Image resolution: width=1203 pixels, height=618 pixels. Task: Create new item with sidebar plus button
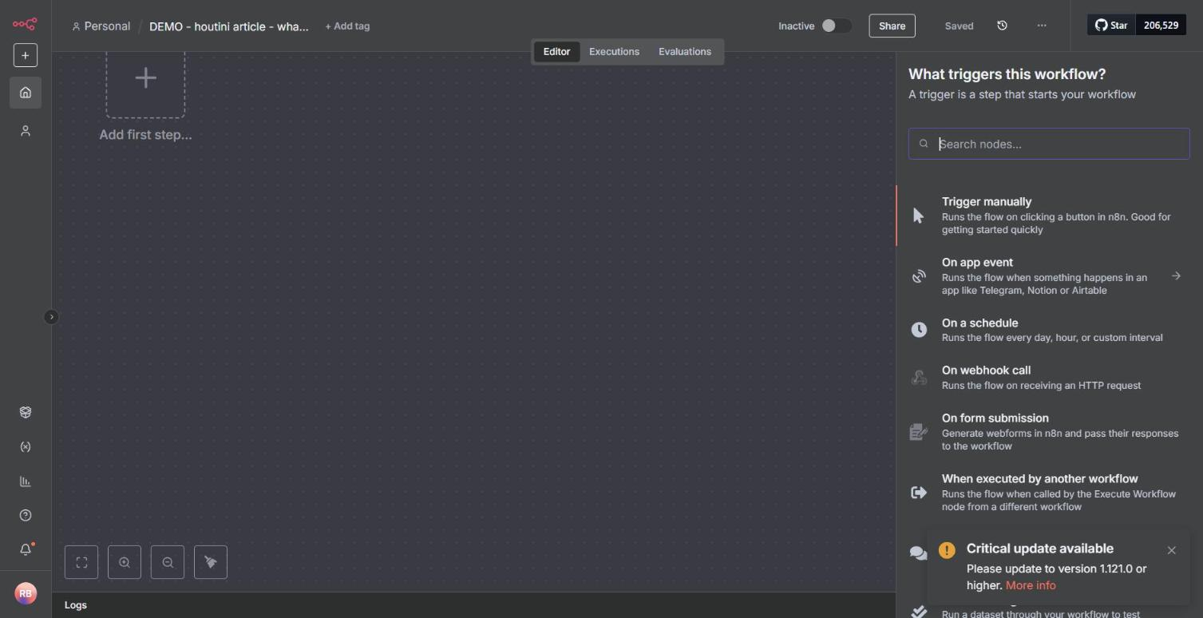(x=25, y=55)
